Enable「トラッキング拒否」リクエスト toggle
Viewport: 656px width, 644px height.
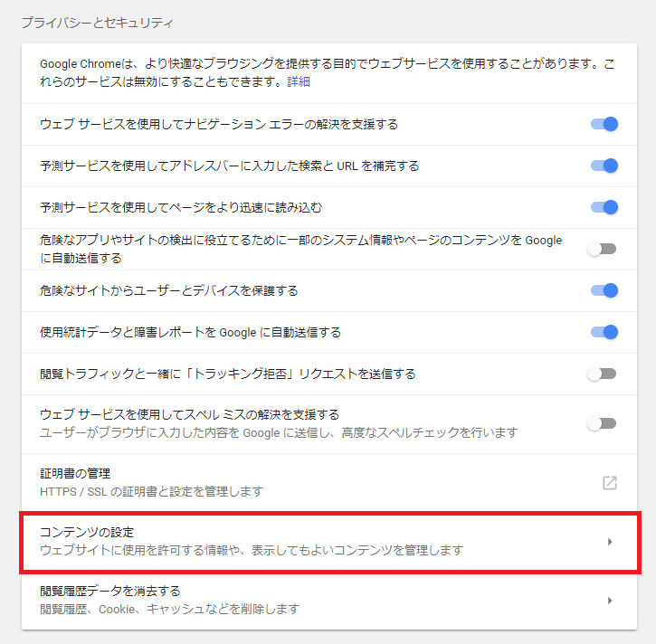coord(602,374)
